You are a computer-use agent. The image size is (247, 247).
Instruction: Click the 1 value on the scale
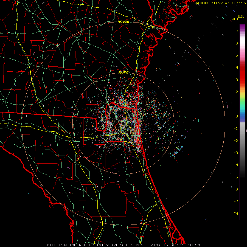pos(237,104)
